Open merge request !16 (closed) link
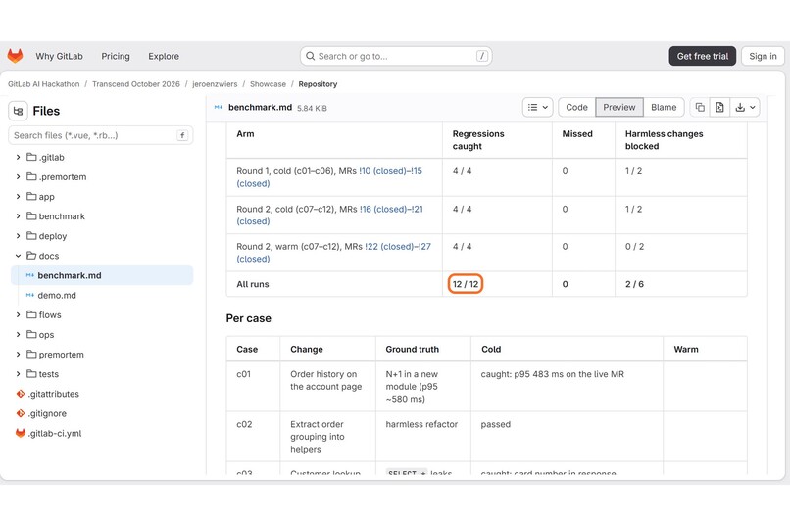 click(x=383, y=209)
